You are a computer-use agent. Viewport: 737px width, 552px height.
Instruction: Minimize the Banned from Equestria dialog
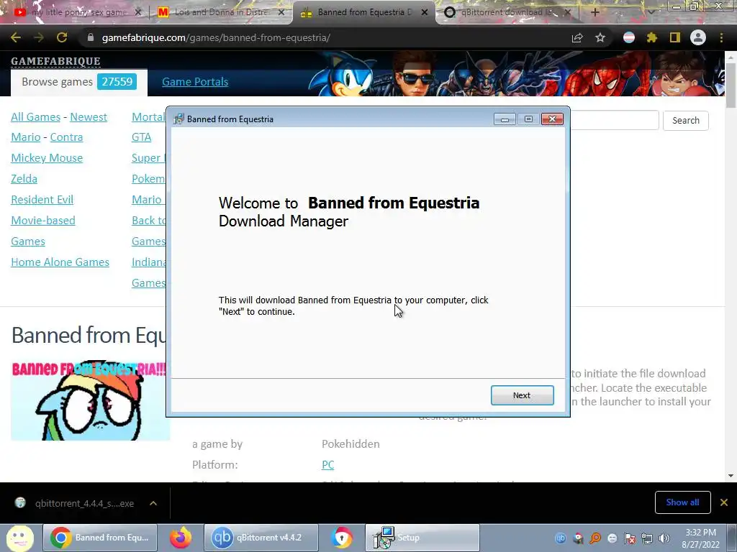[505, 119]
